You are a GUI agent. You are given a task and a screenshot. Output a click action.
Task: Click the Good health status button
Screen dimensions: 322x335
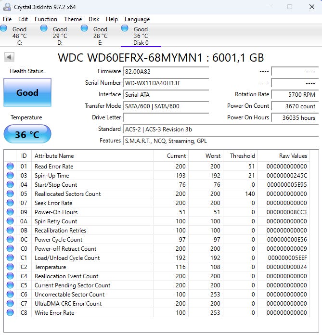27,92
